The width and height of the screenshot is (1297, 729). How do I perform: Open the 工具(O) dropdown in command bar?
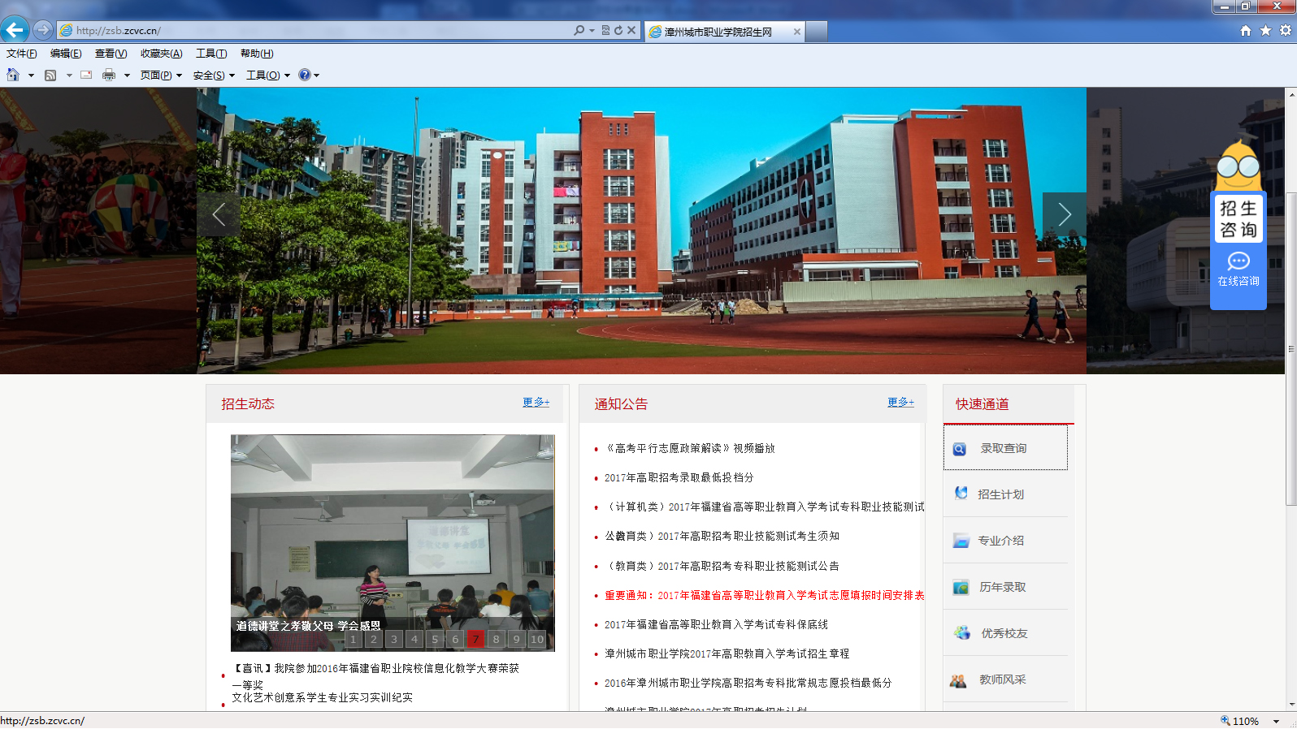pyautogui.click(x=268, y=75)
